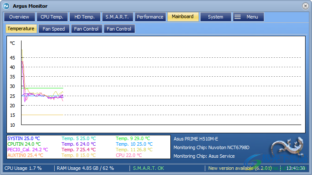
Task: Click the hamburger Menu icon
Action: [238, 17]
